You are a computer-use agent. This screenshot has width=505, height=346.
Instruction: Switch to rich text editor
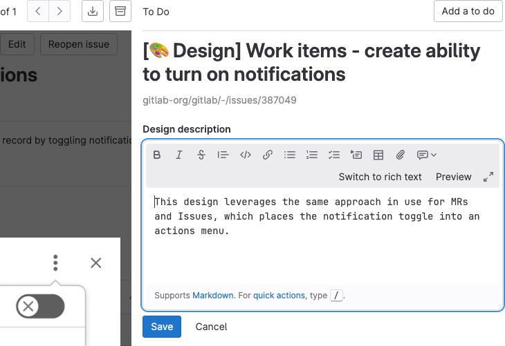380,177
